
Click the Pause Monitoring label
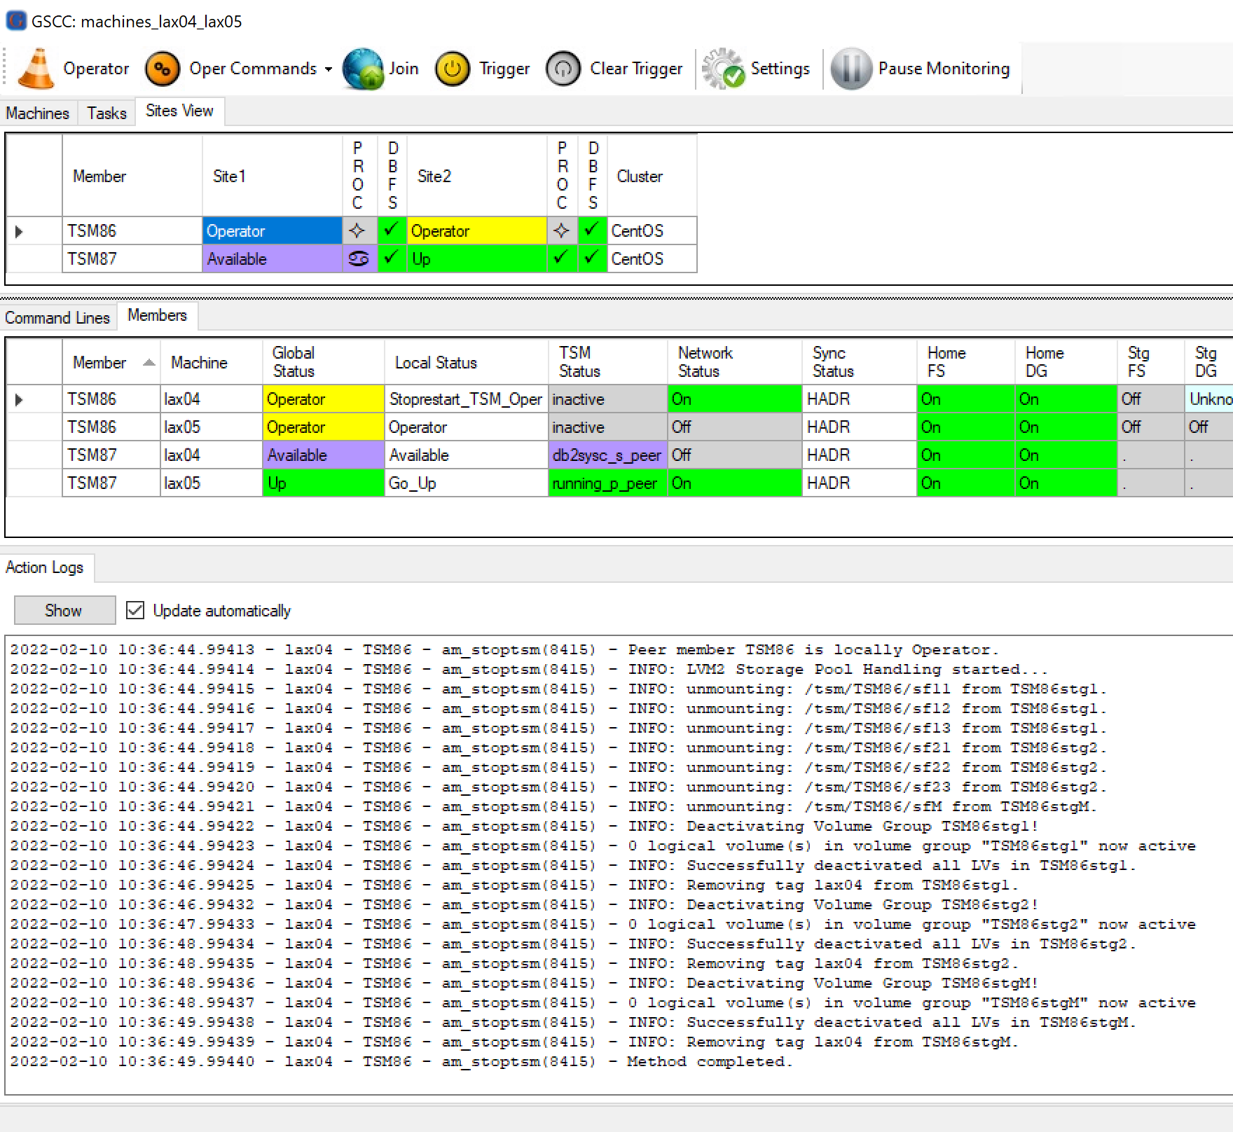pos(944,69)
